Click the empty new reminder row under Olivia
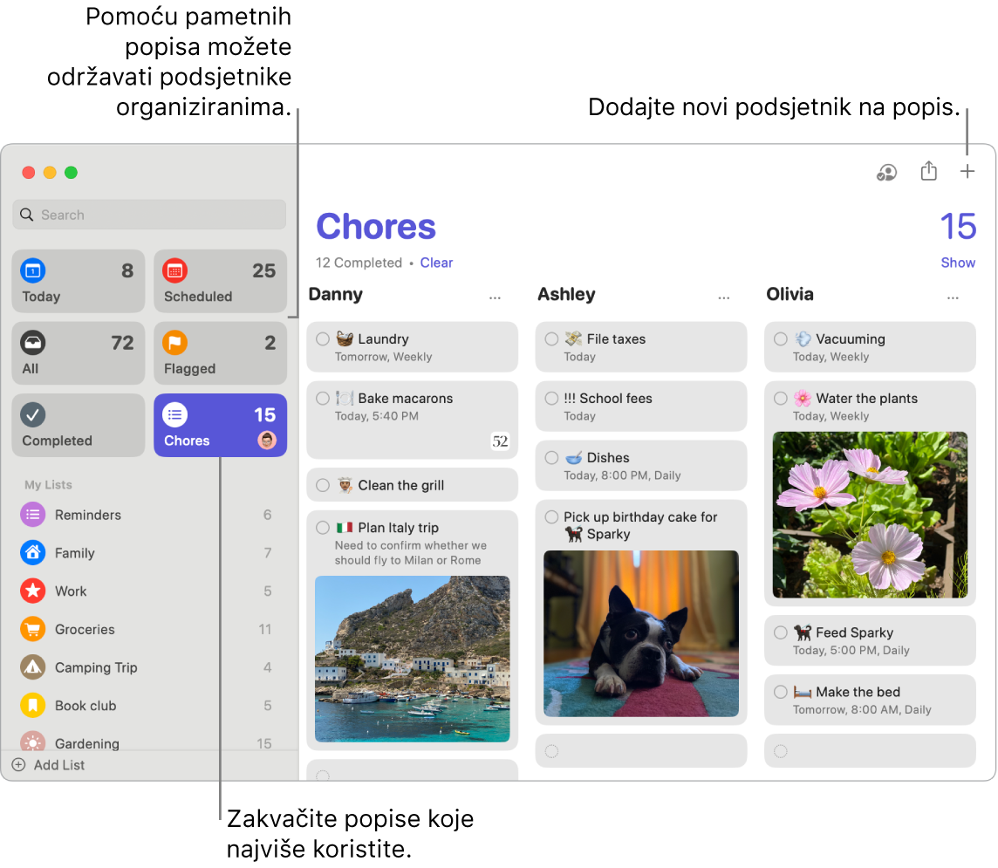This screenshot has height=868, width=998. tap(870, 751)
